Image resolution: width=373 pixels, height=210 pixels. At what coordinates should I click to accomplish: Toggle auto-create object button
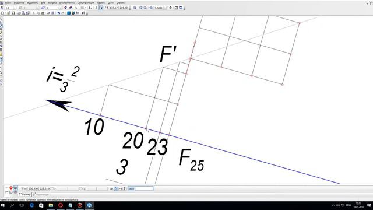pyautogui.click(x=15, y=188)
